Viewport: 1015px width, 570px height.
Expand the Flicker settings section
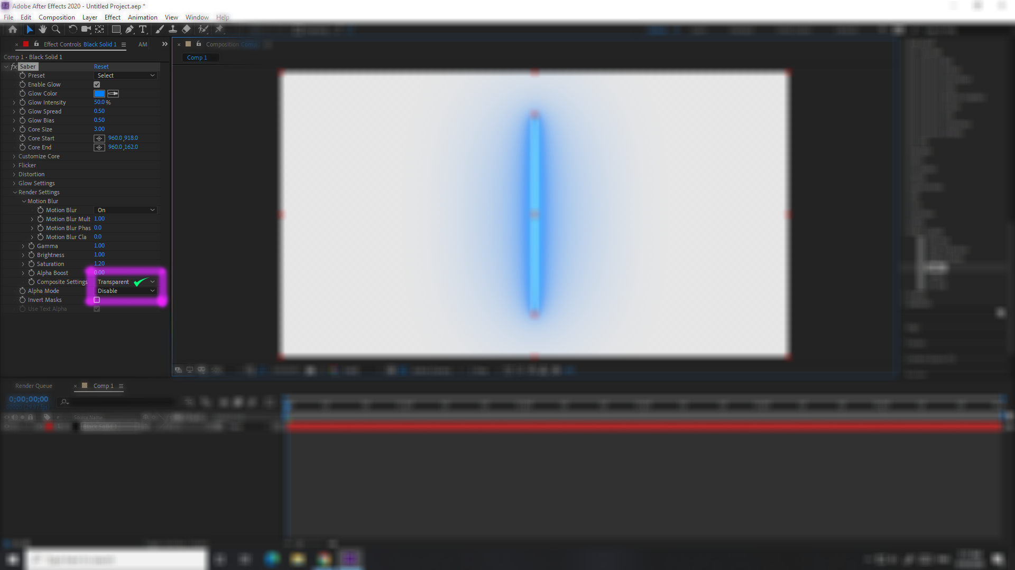point(15,165)
